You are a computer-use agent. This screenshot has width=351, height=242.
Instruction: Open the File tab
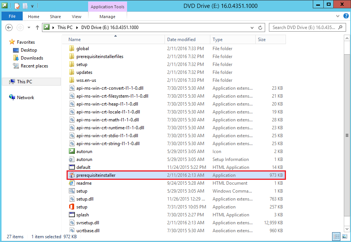[12, 16]
